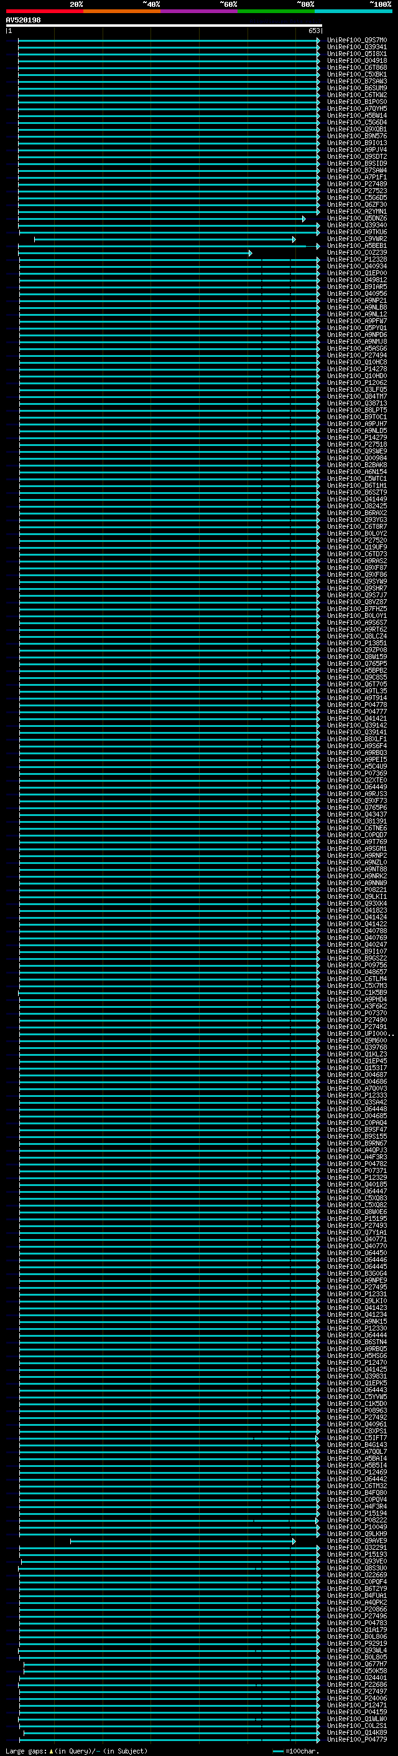Select the UniRef100_A4F3R3 label

point(357,1157)
